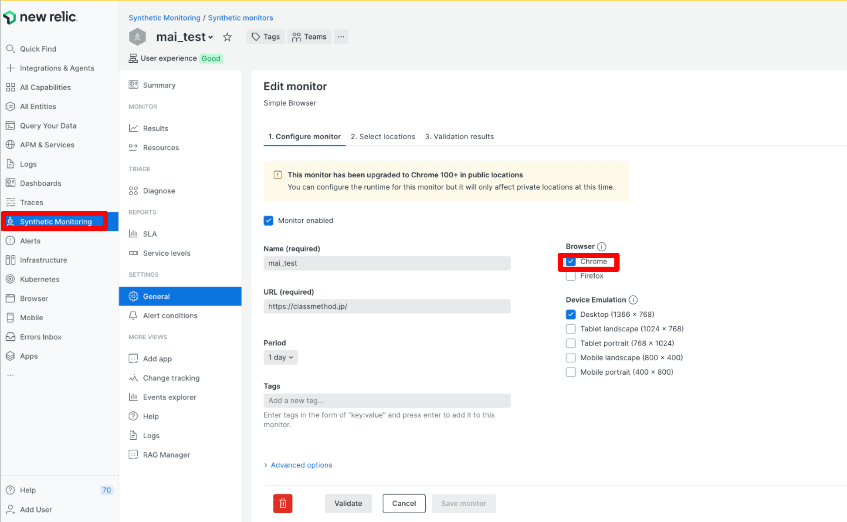Select General settings

pos(180,296)
